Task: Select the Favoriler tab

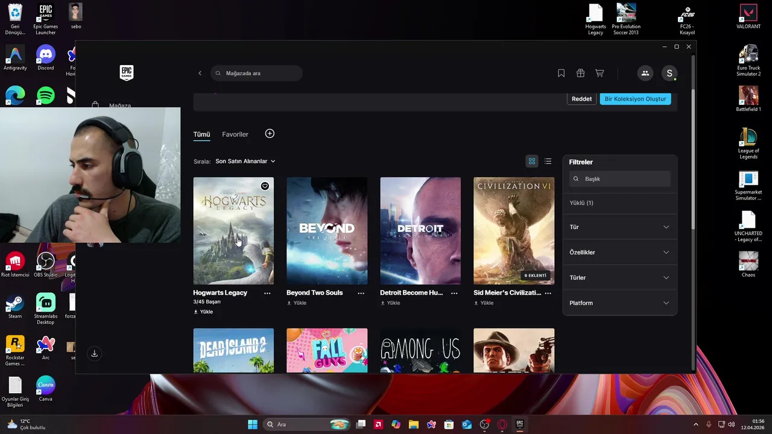Action: pyautogui.click(x=235, y=134)
